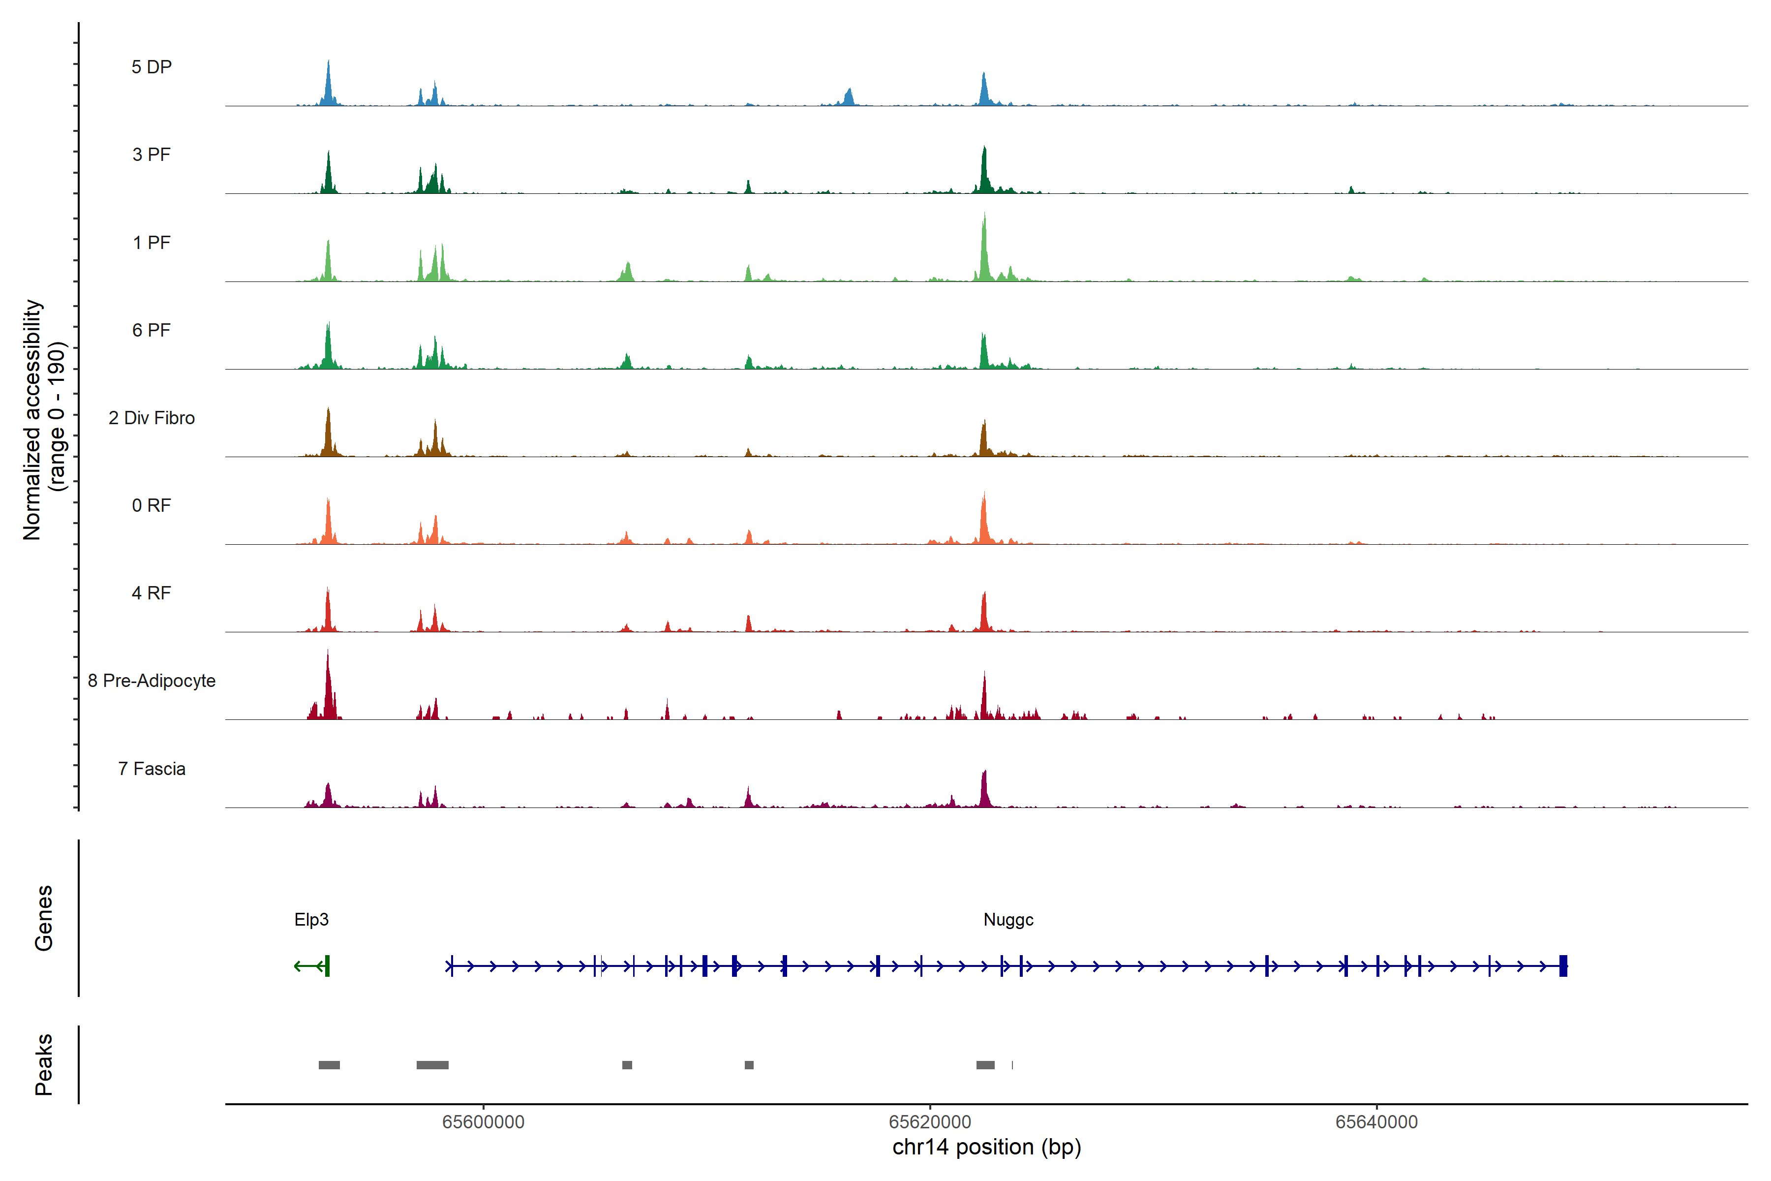Click the first gray peak bar
1771x1181 pixels.
(329, 1065)
